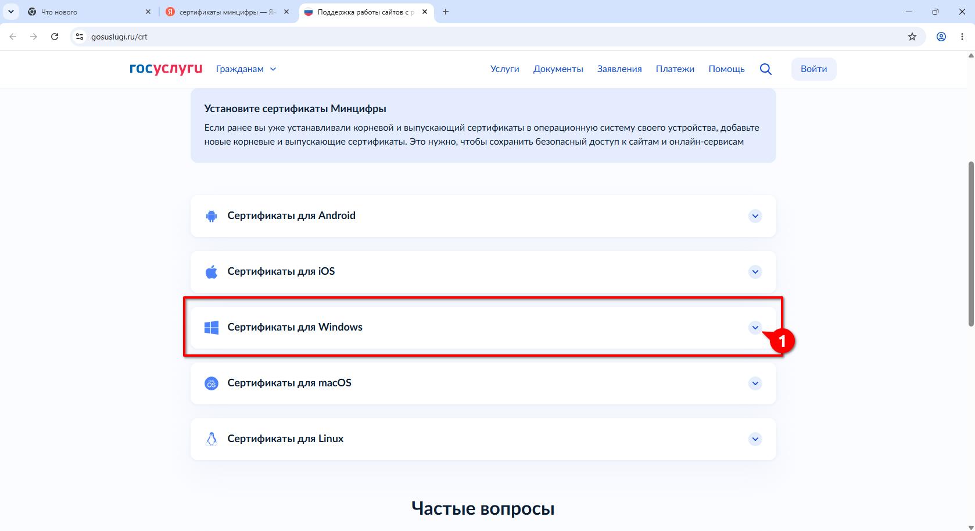Open a new browser tab
The width and height of the screenshot is (975, 531).
pos(446,12)
